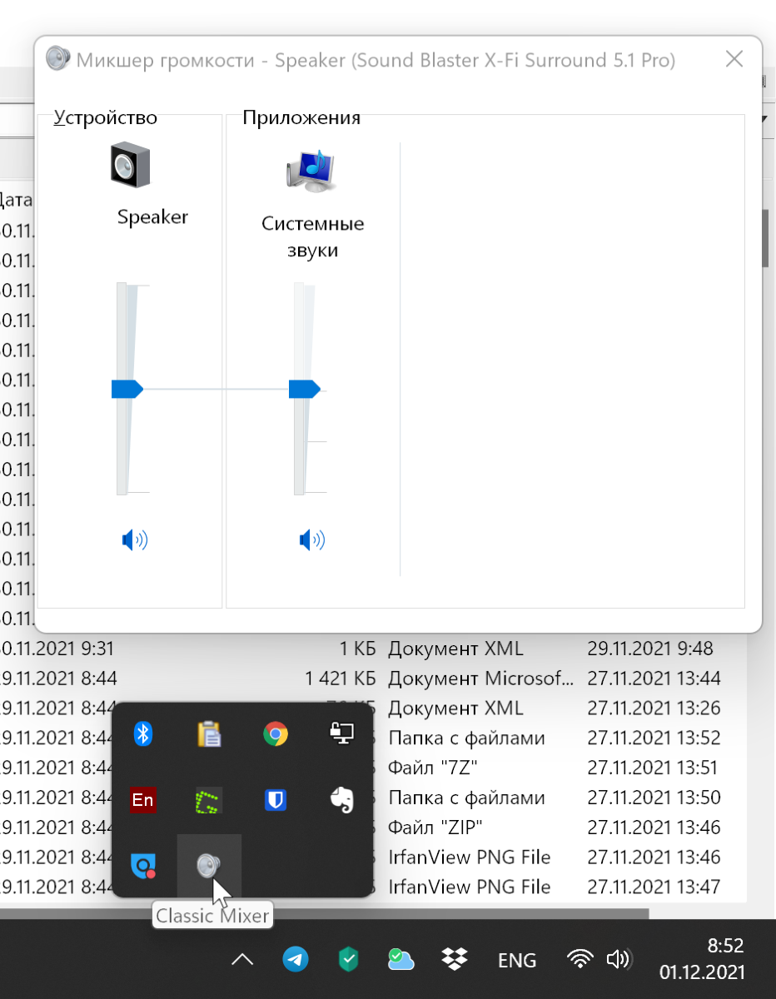Select the Файл "7Z" row in Explorer

(433, 768)
